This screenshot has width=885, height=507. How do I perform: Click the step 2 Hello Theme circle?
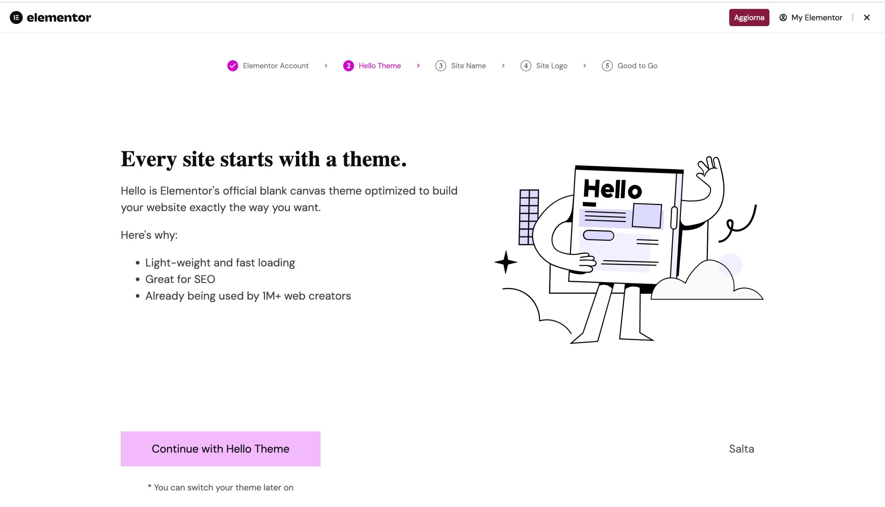click(348, 66)
